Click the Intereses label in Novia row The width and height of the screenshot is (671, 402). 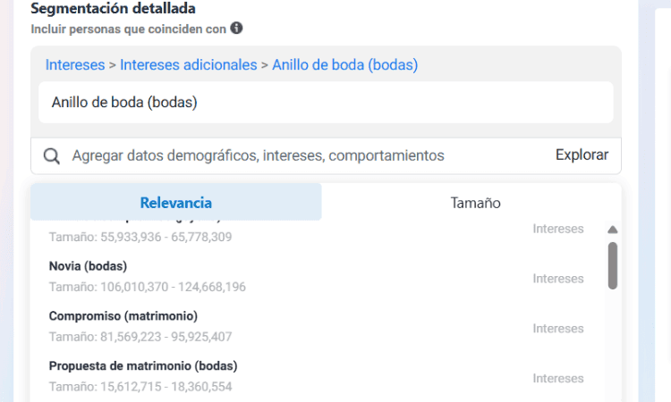tap(558, 279)
